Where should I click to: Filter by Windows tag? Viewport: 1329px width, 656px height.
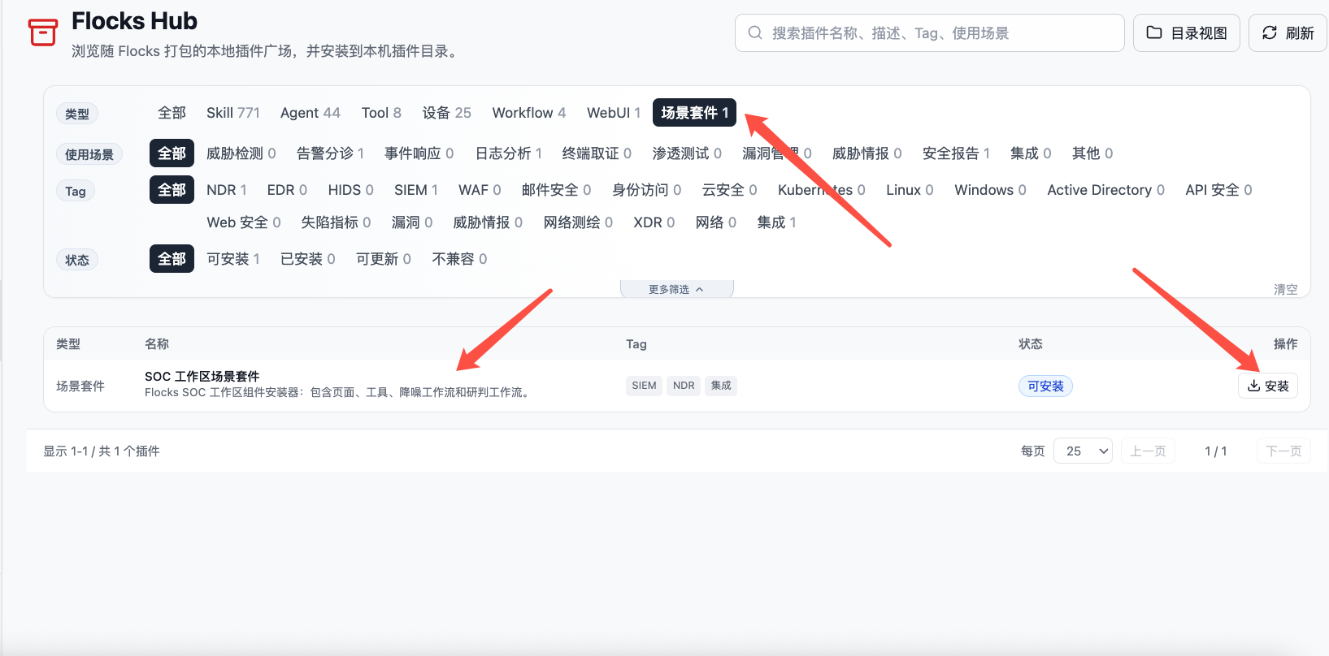(x=990, y=190)
